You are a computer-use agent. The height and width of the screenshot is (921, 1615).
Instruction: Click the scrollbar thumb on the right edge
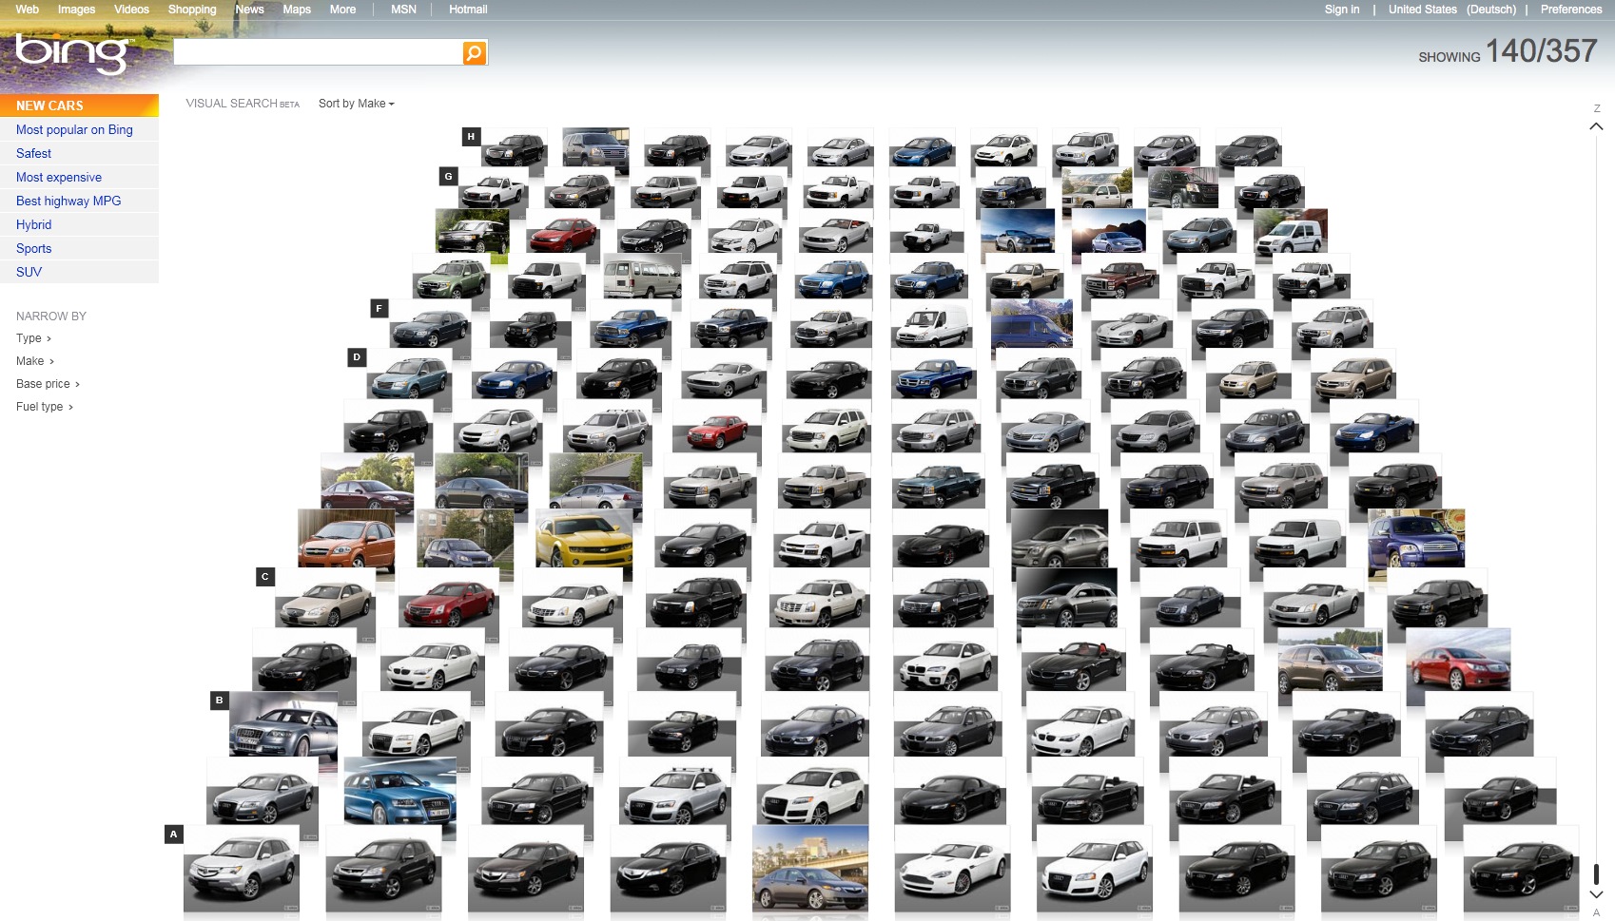1597,876
